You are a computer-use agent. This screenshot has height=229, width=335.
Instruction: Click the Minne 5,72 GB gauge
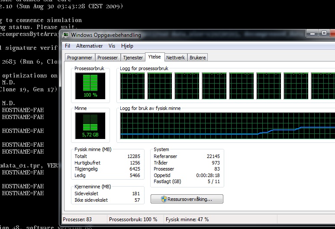tap(90, 126)
